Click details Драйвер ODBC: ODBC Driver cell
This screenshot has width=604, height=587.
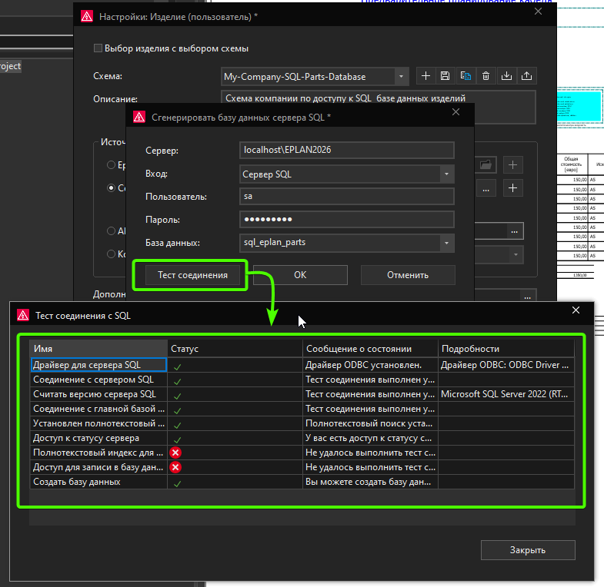coord(505,365)
